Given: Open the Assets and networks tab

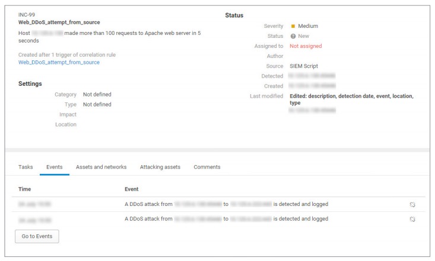Looking at the screenshot, I should pyautogui.click(x=101, y=167).
